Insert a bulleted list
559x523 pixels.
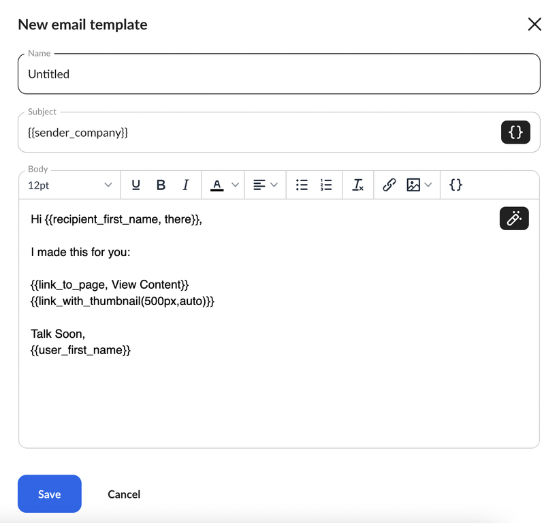[x=302, y=185]
